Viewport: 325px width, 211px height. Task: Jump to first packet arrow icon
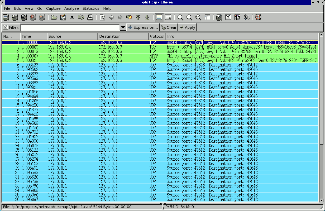(x=138, y=17)
